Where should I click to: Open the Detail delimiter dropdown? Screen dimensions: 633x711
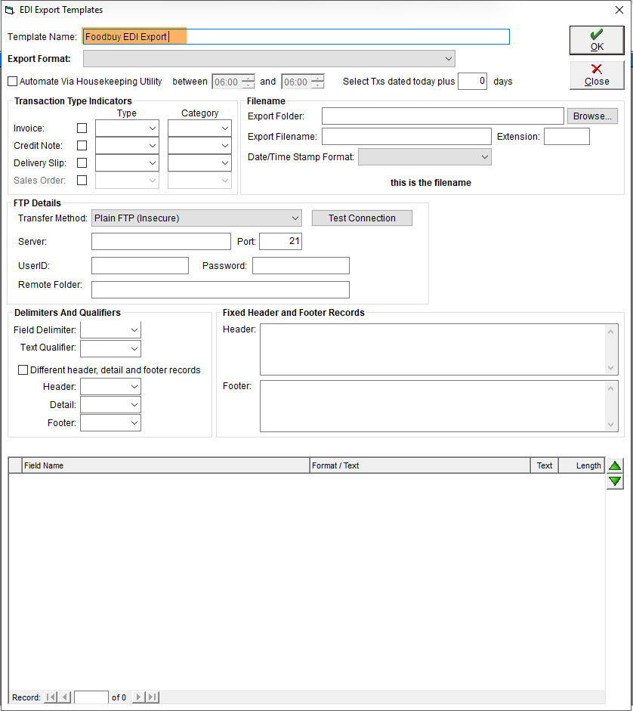110,405
